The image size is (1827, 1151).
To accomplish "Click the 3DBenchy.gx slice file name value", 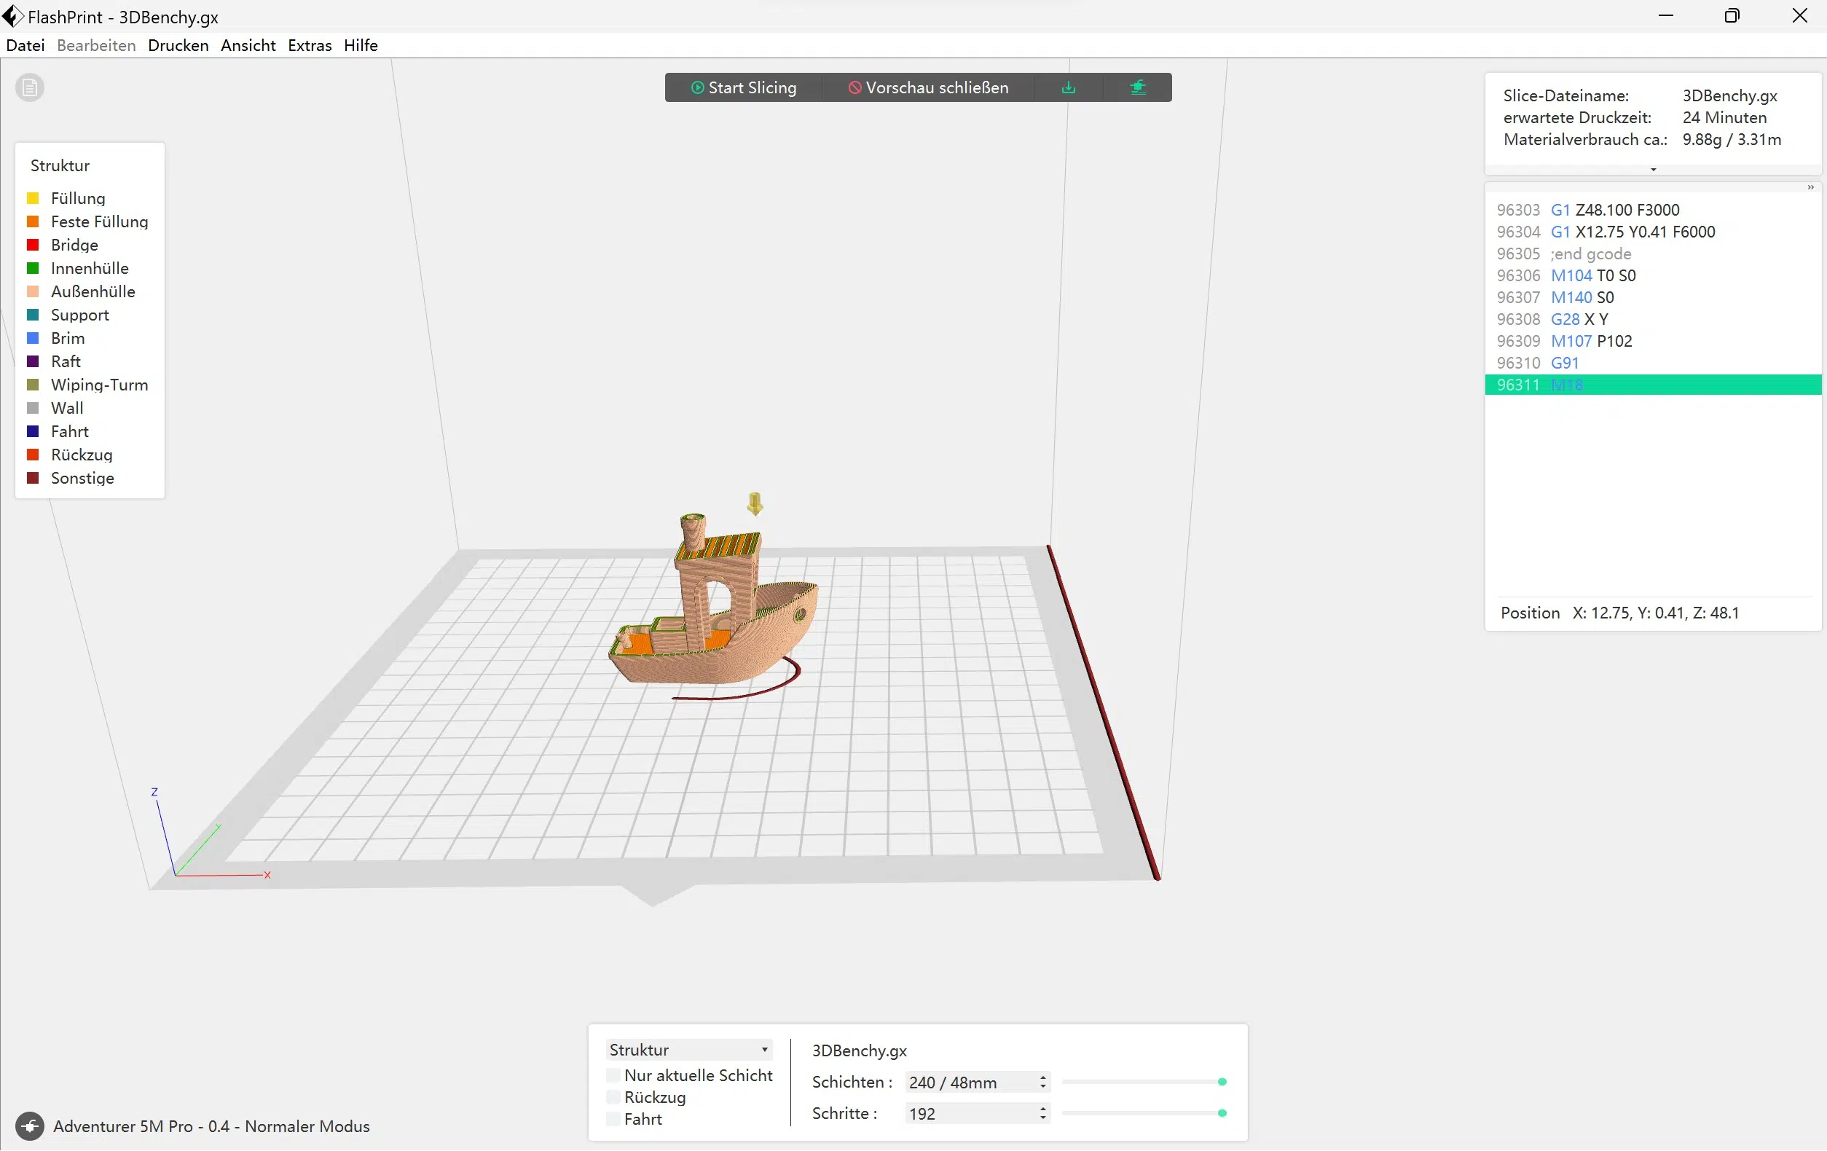I will tap(1730, 95).
